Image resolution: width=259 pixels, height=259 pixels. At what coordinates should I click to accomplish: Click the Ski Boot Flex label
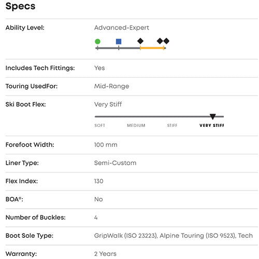coord(25,104)
